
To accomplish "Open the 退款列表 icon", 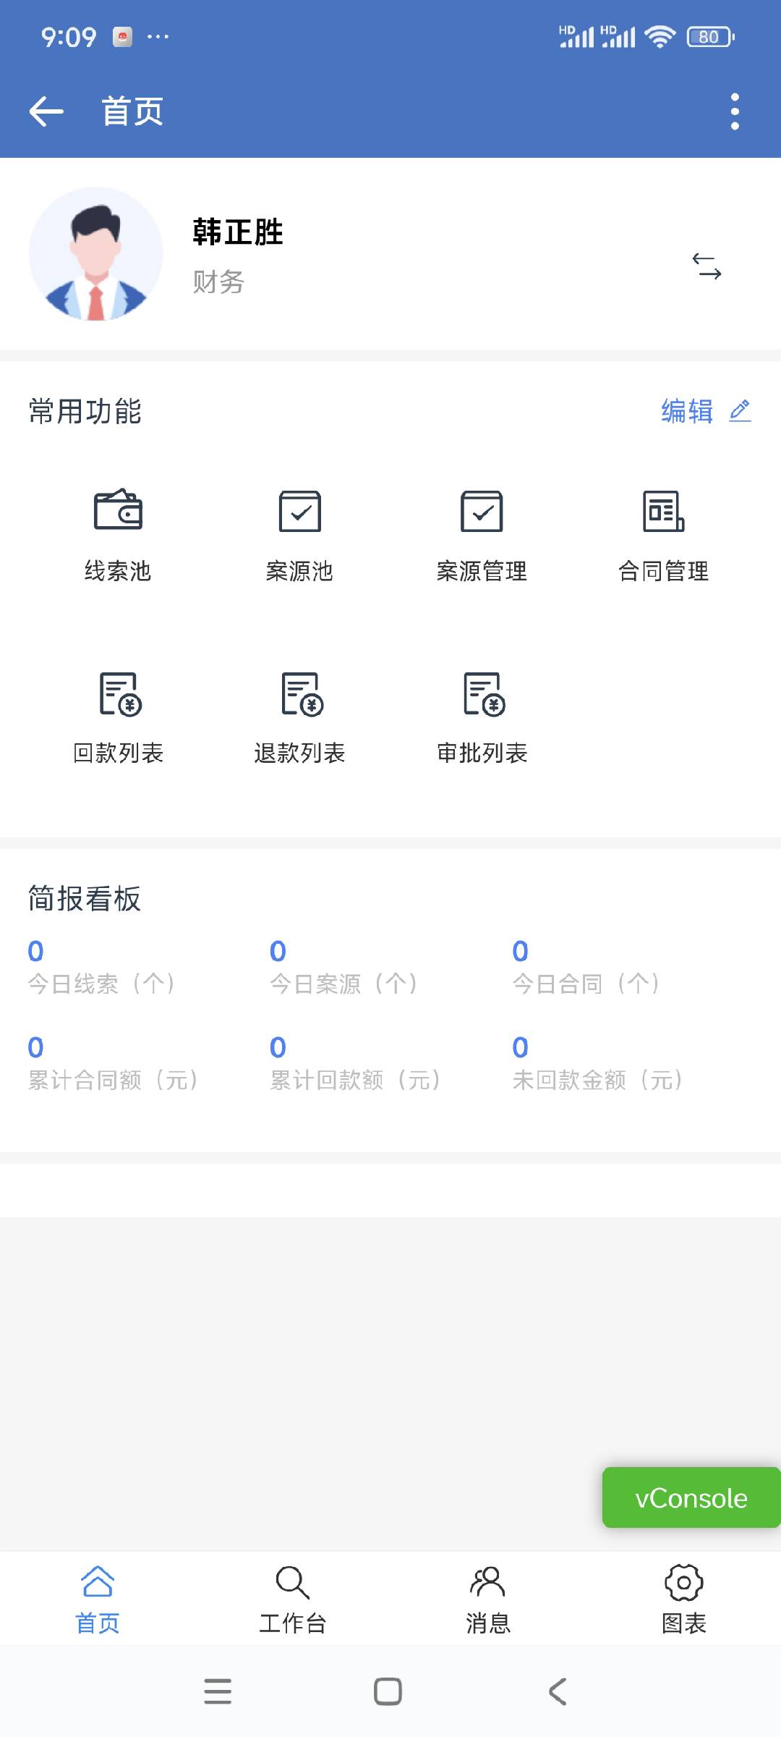I will (300, 694).
